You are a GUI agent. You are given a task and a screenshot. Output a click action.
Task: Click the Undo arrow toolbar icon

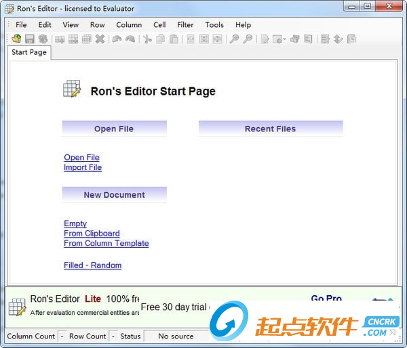117,39
